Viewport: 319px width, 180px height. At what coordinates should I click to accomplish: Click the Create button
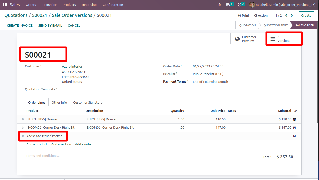coord(306,15)
